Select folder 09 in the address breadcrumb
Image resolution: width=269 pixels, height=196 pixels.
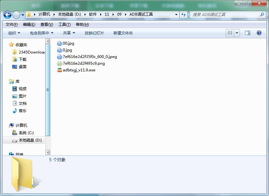pos(119,14)
